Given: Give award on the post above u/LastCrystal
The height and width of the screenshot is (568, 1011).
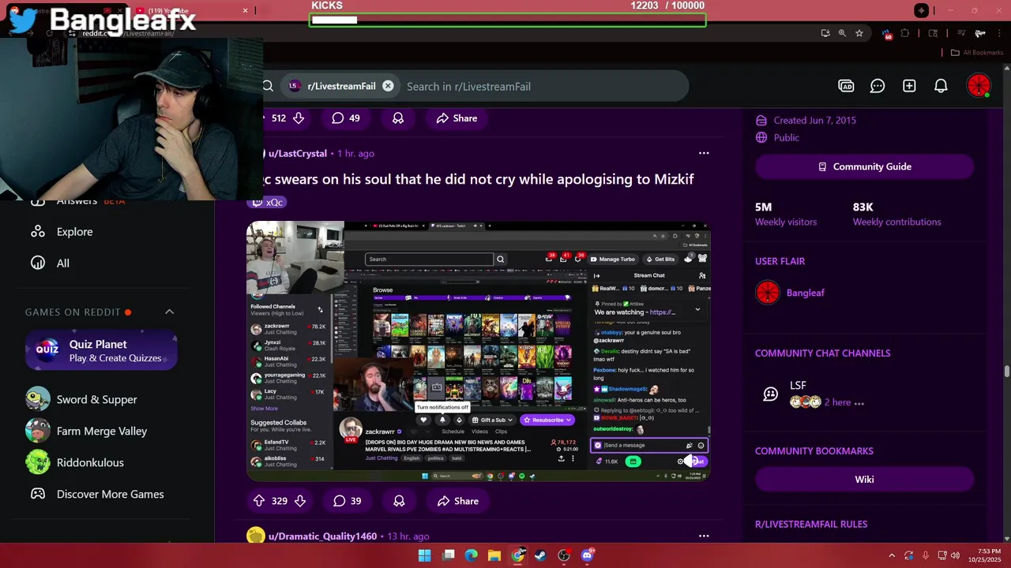Looking at the screenshot, I should 398,118.
